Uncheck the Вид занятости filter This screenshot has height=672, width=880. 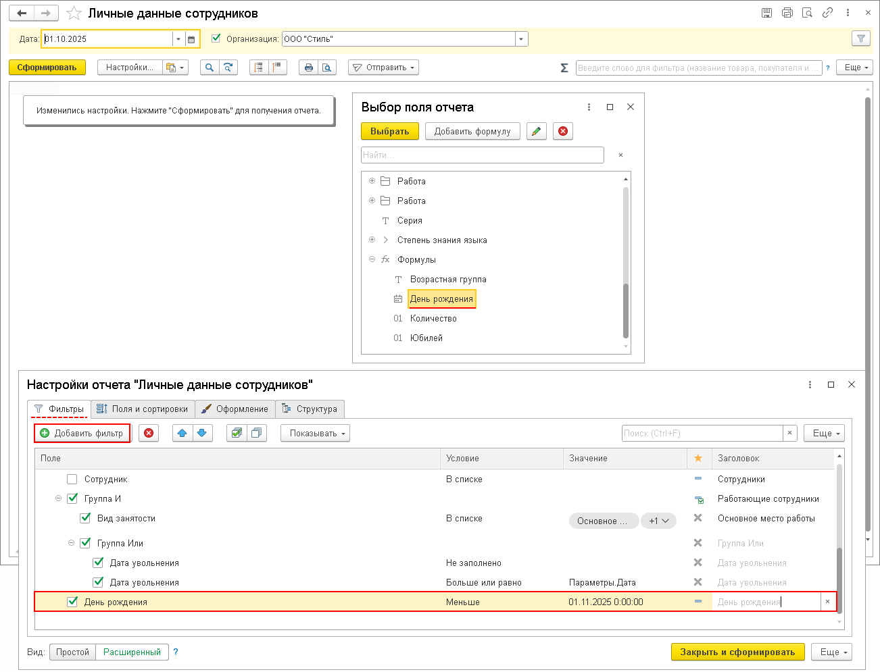85,519
